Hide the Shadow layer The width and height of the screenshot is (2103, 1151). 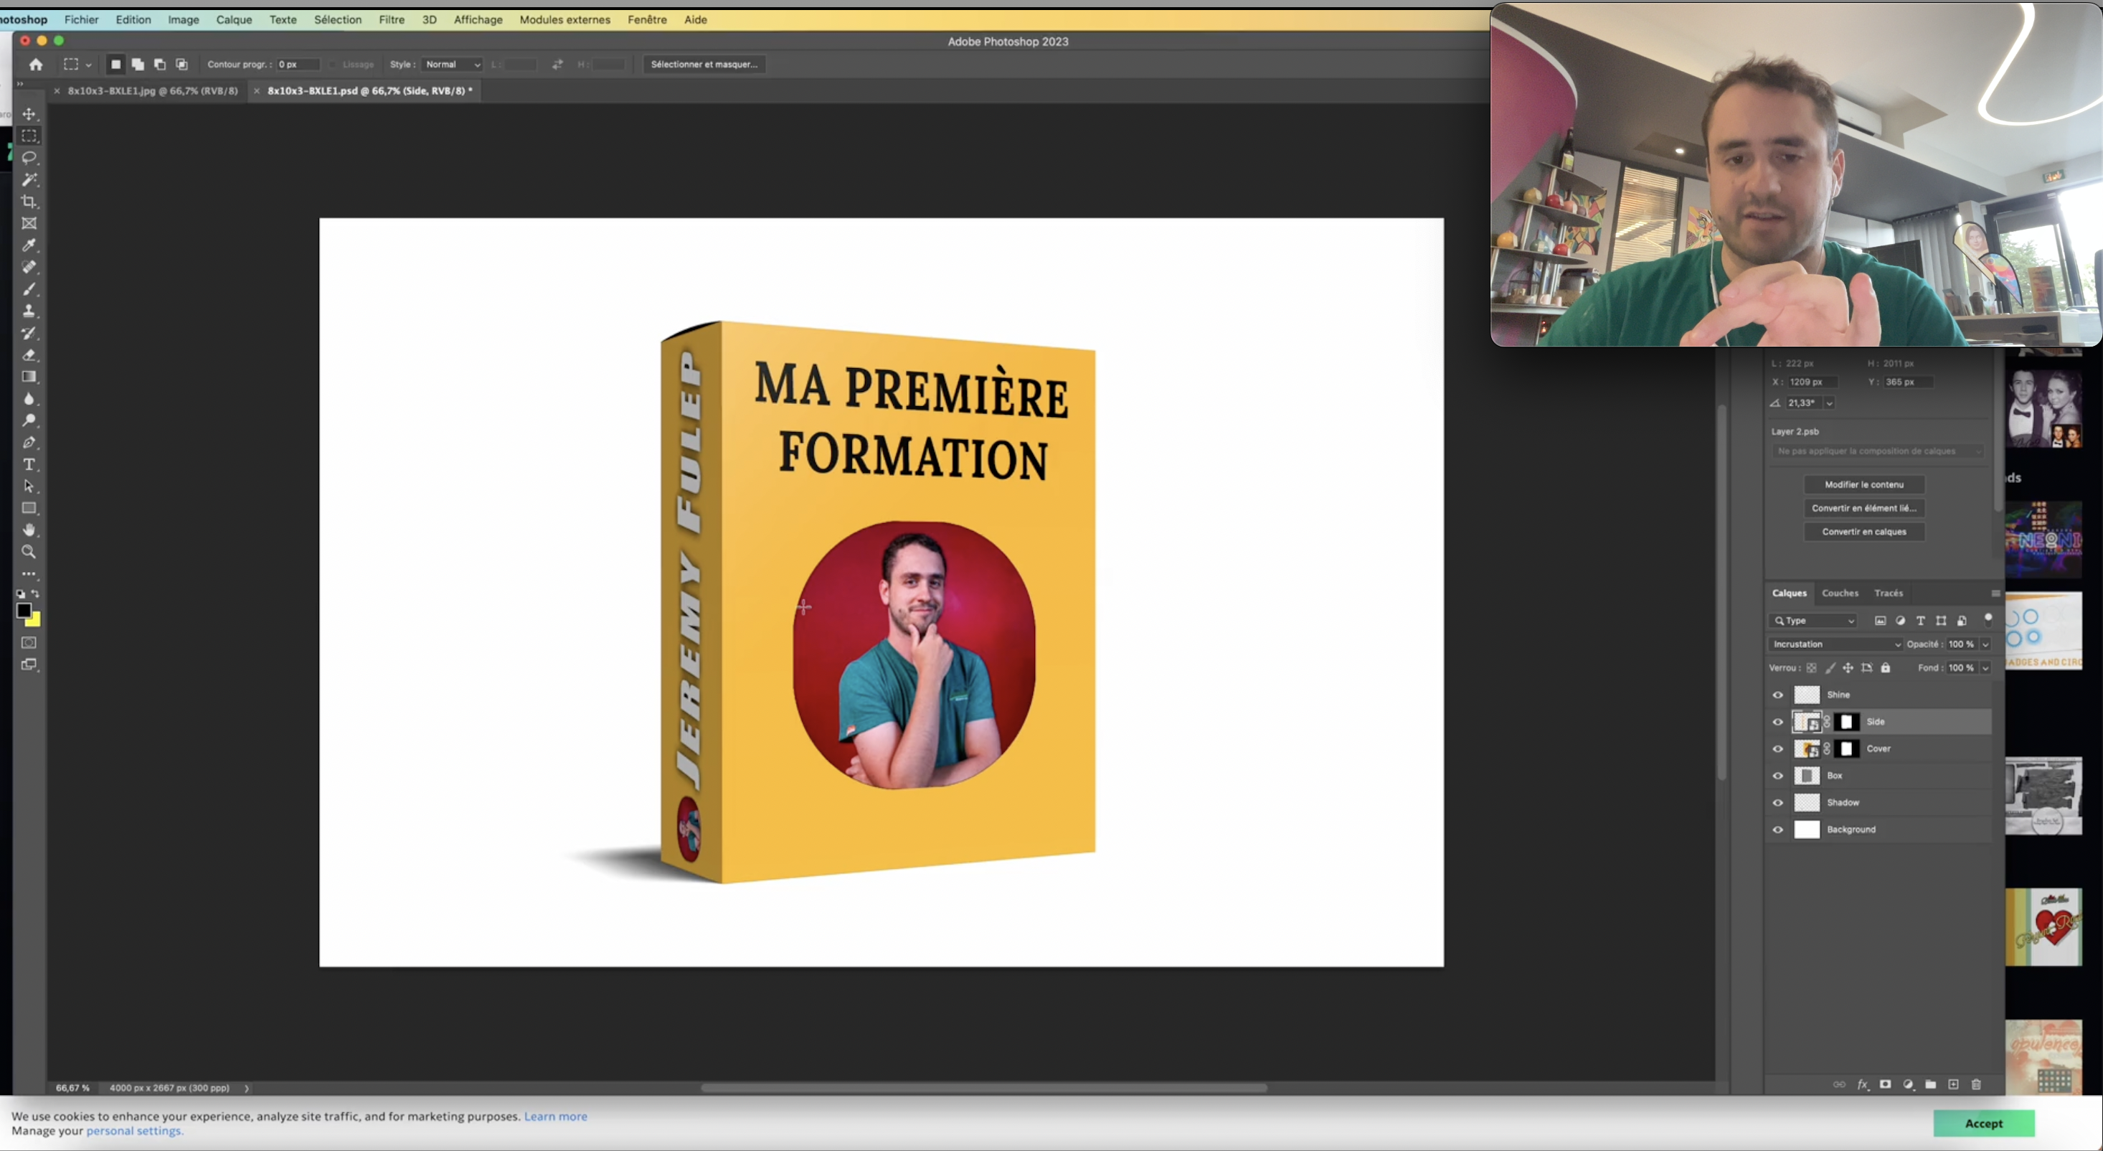tap(1777, 802)
